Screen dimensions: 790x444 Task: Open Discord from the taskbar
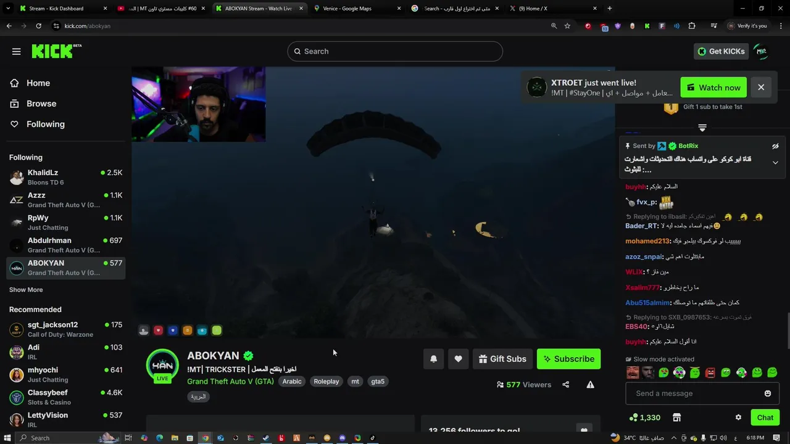point(343,438)
